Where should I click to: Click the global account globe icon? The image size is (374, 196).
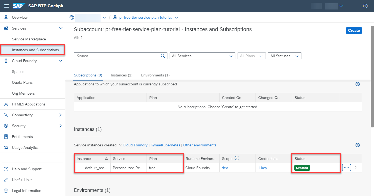72,17
